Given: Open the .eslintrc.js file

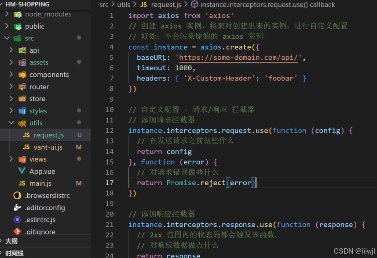Looking at the screenshot, I should click(x=40, y=220).
